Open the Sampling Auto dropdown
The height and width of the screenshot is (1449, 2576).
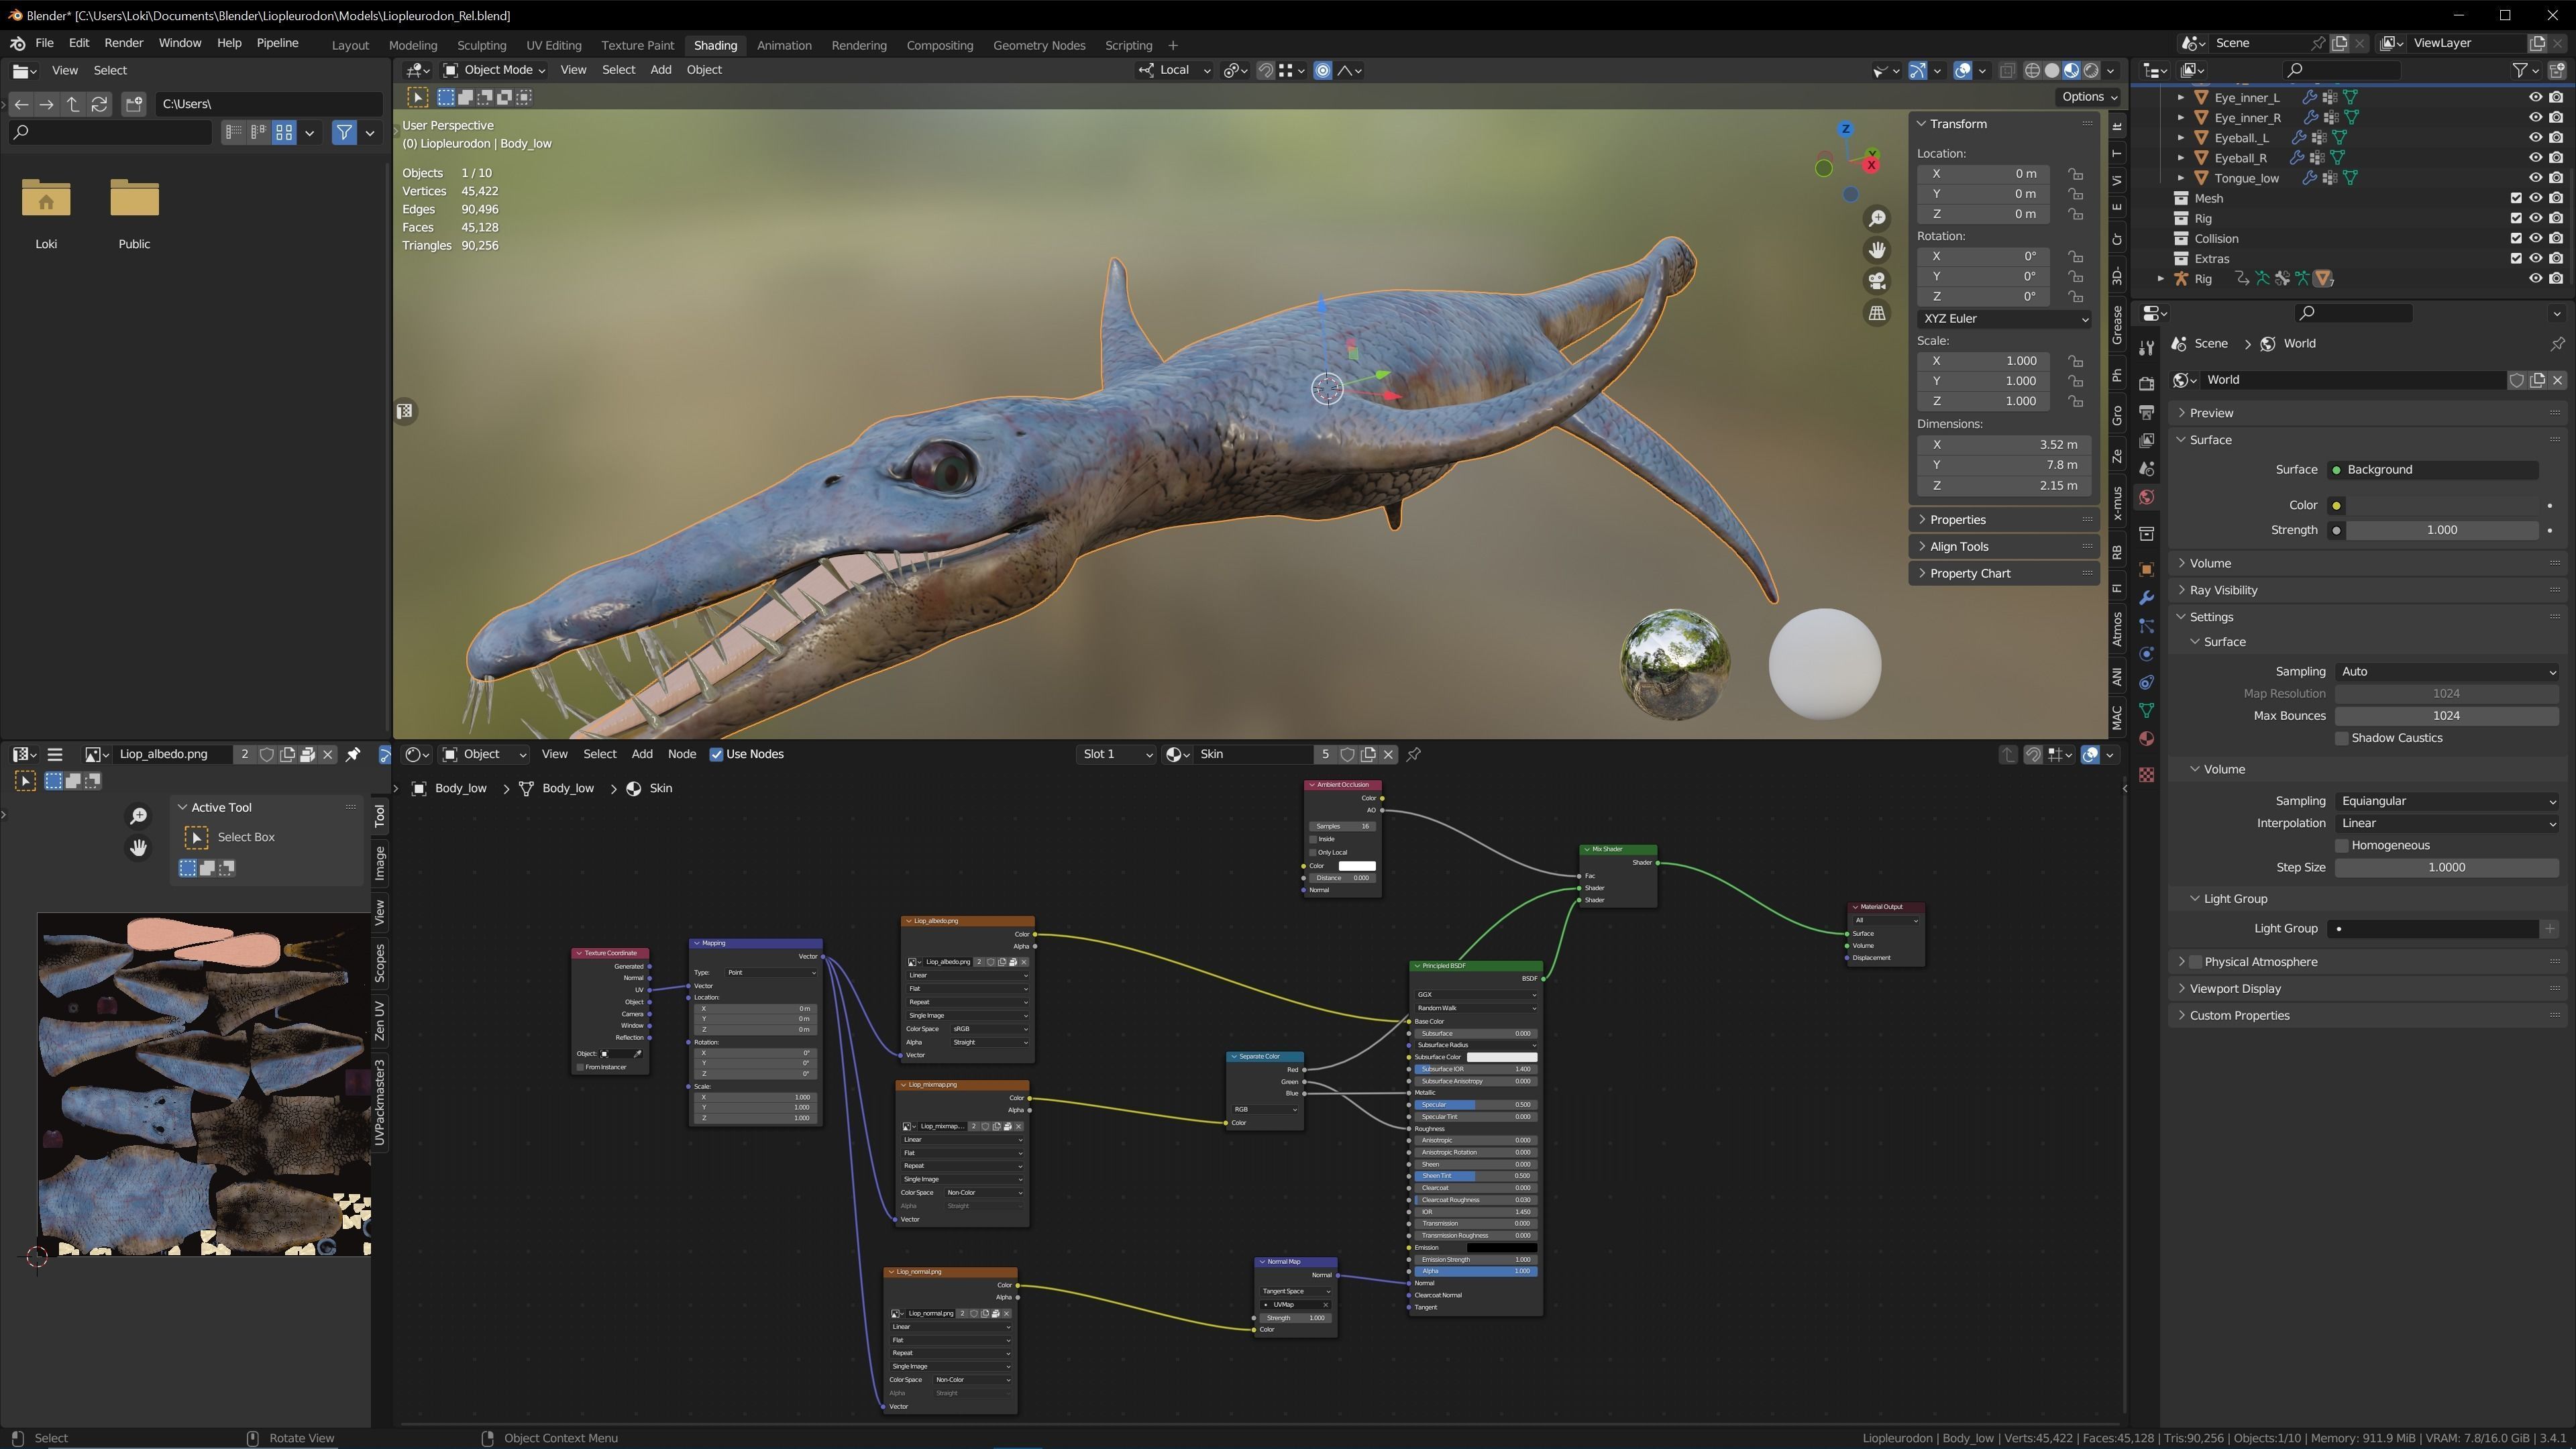[2447, 672]
